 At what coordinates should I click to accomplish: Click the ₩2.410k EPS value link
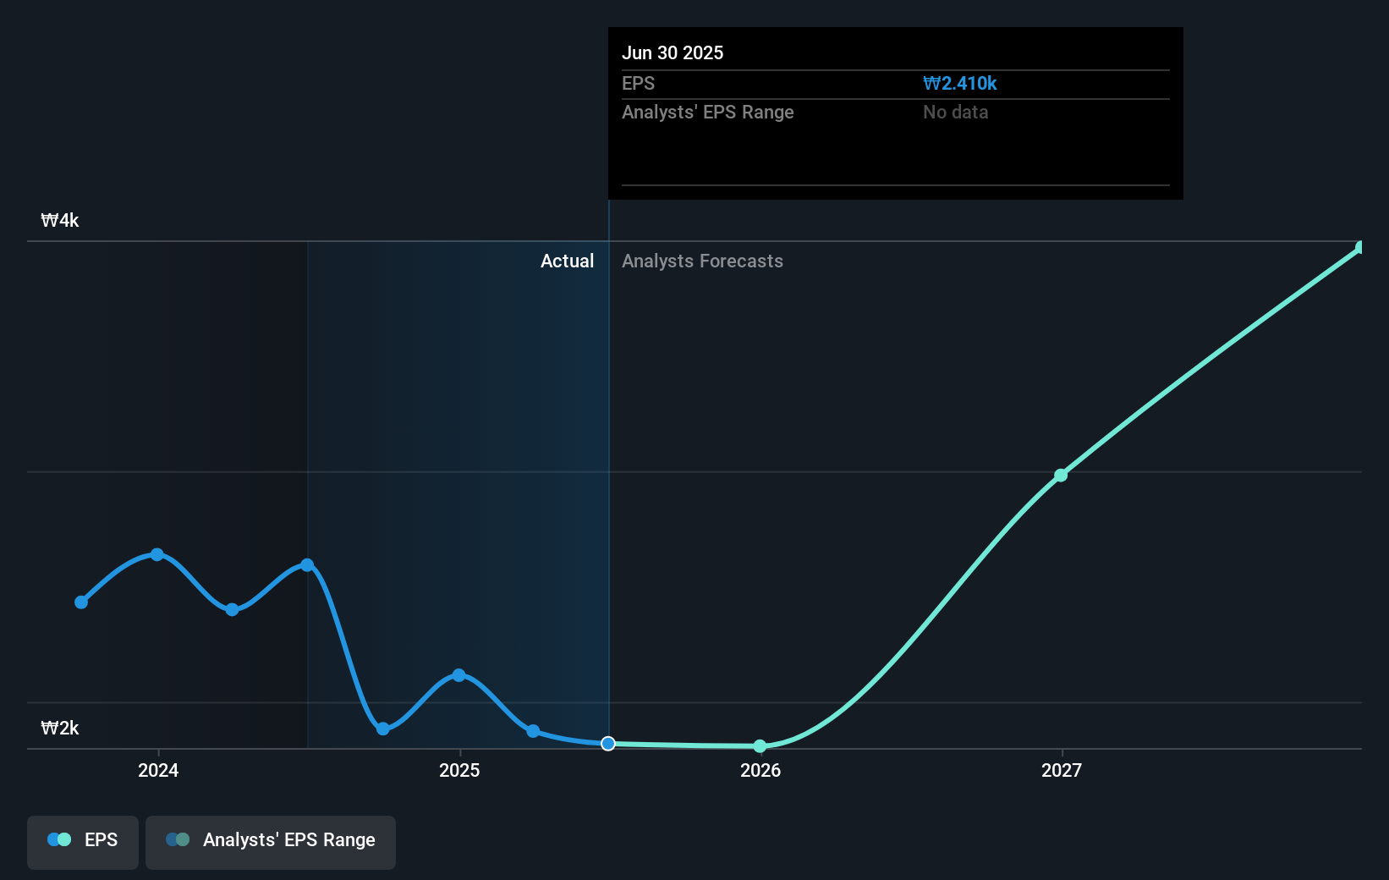click(960, 83)
